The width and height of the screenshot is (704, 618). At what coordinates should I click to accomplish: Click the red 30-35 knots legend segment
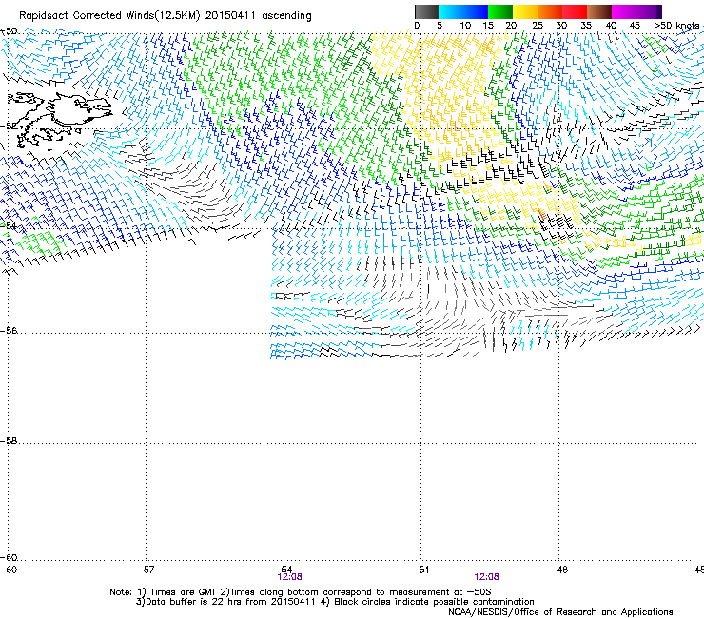[x=575, y=11]
